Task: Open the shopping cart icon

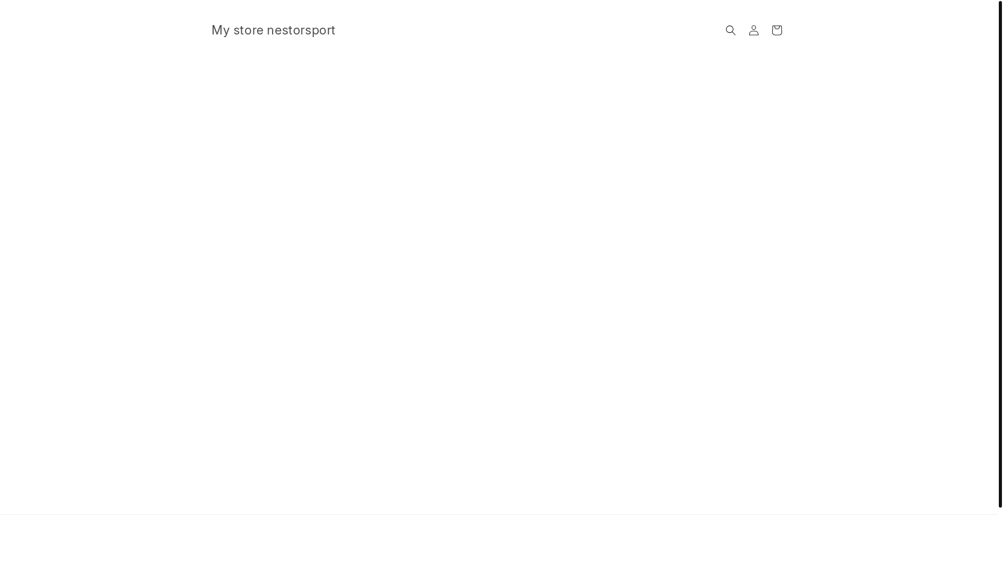Action: (x=776, y=30)
